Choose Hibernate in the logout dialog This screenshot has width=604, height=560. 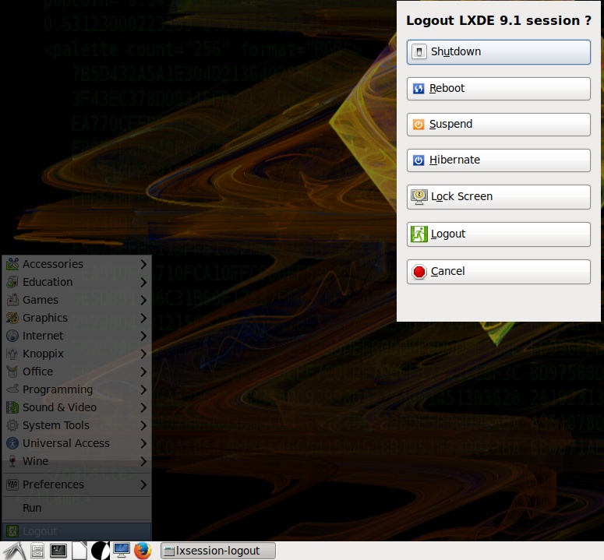pos(499,160)
